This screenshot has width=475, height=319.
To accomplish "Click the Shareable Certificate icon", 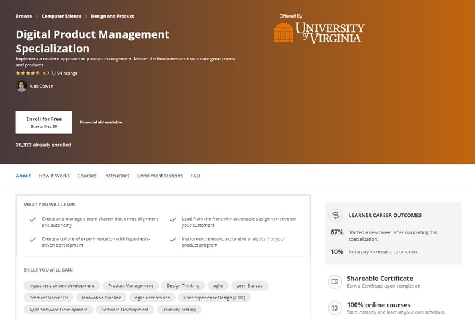I will point(335,282).
